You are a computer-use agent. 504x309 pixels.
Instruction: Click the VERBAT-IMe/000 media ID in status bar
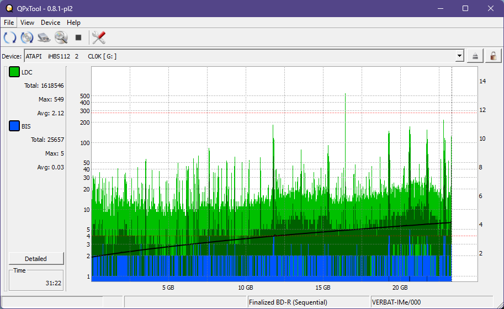396,302
